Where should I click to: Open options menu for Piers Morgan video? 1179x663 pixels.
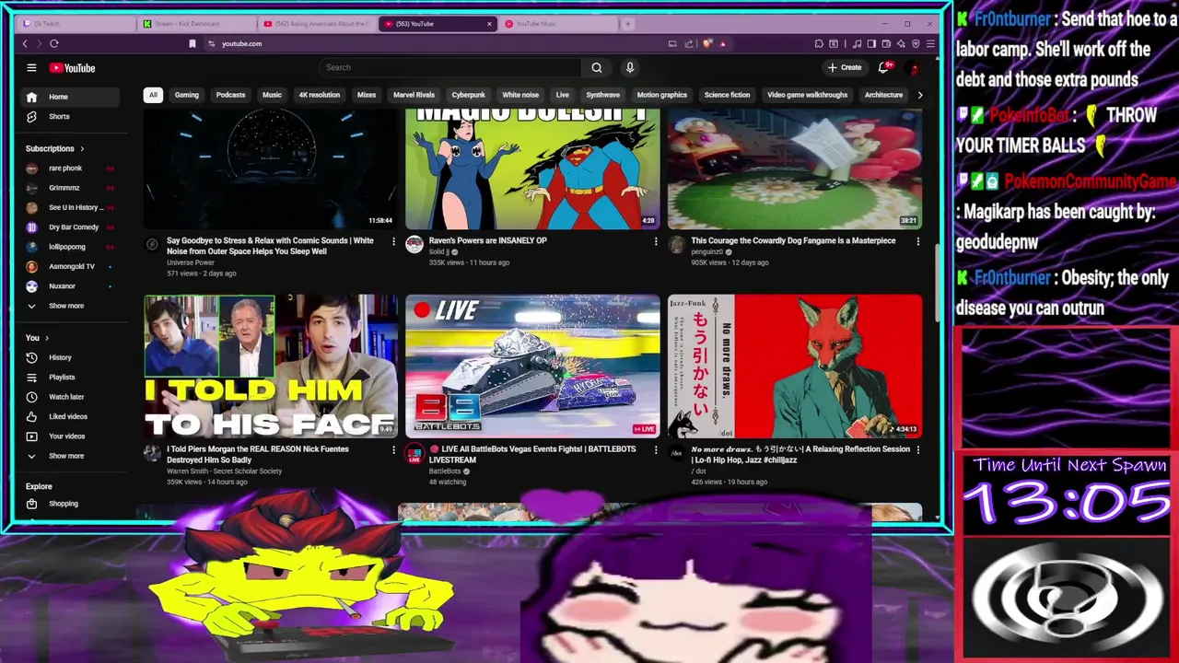click(x=393, y=450)
